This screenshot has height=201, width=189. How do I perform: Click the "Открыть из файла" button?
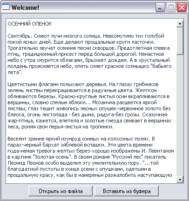(x=61, y=191)
